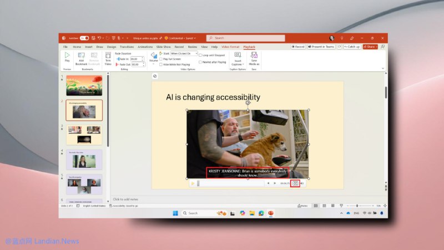Screen dimensions: 444x250
Task: Click the touch/mouse mode icon in the title bar
Action: pos(119,38)
